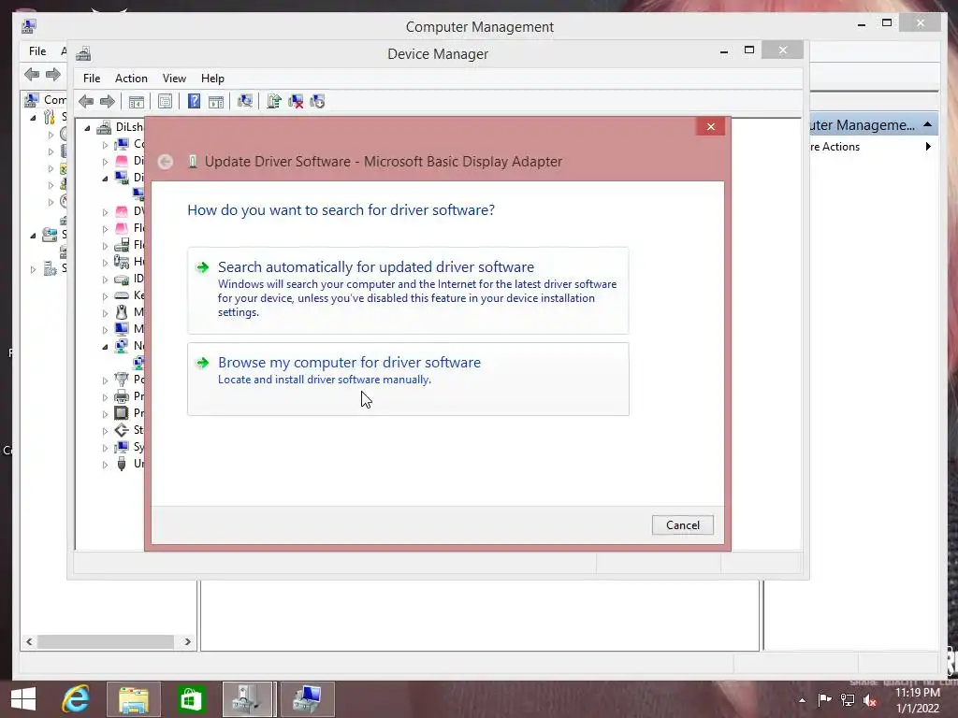The width and height of the screenshot is (958, 718).
Task: Select the printer icon in device tree
Action: (122, 396)
